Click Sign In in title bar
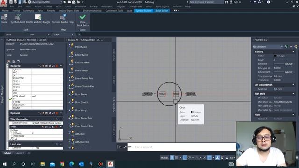 pos(237,2)
